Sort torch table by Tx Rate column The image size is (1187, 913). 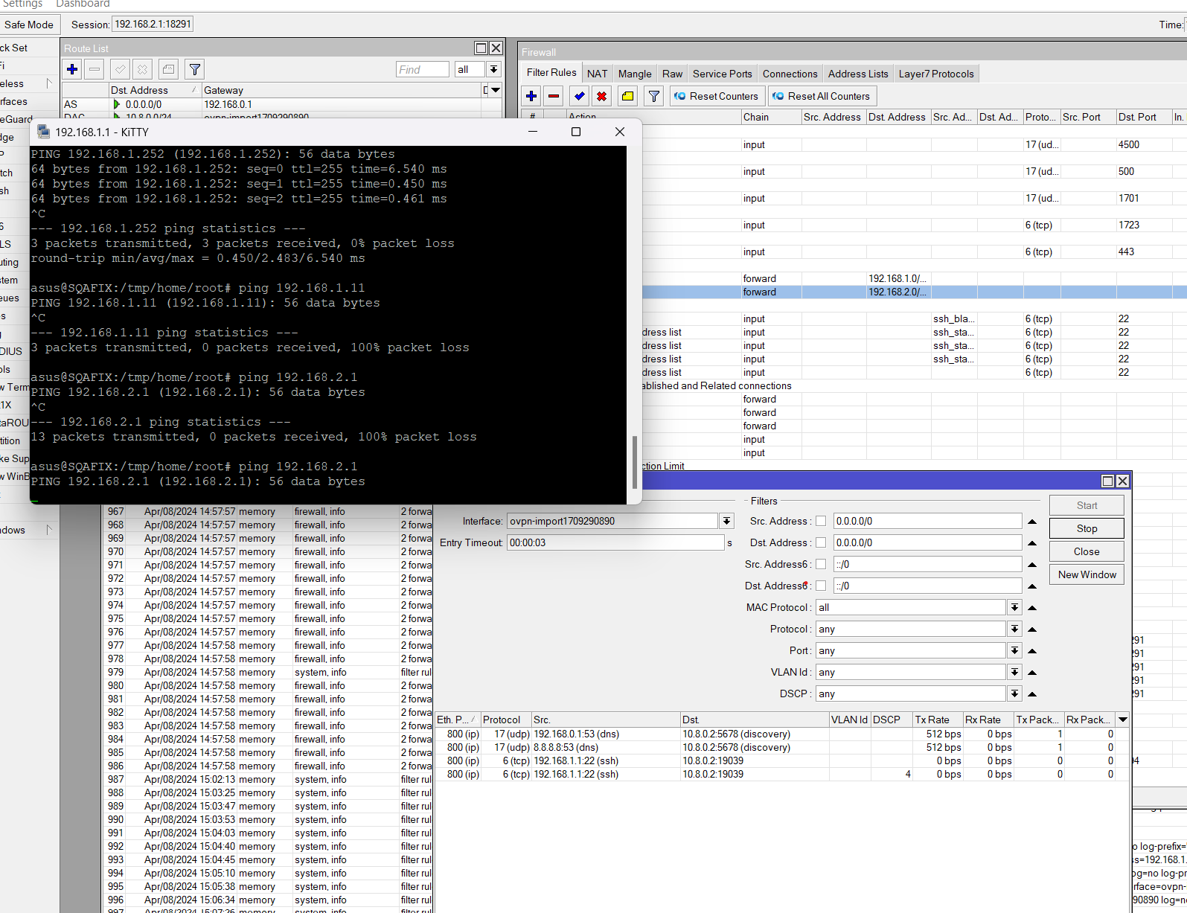coord(937,720)
